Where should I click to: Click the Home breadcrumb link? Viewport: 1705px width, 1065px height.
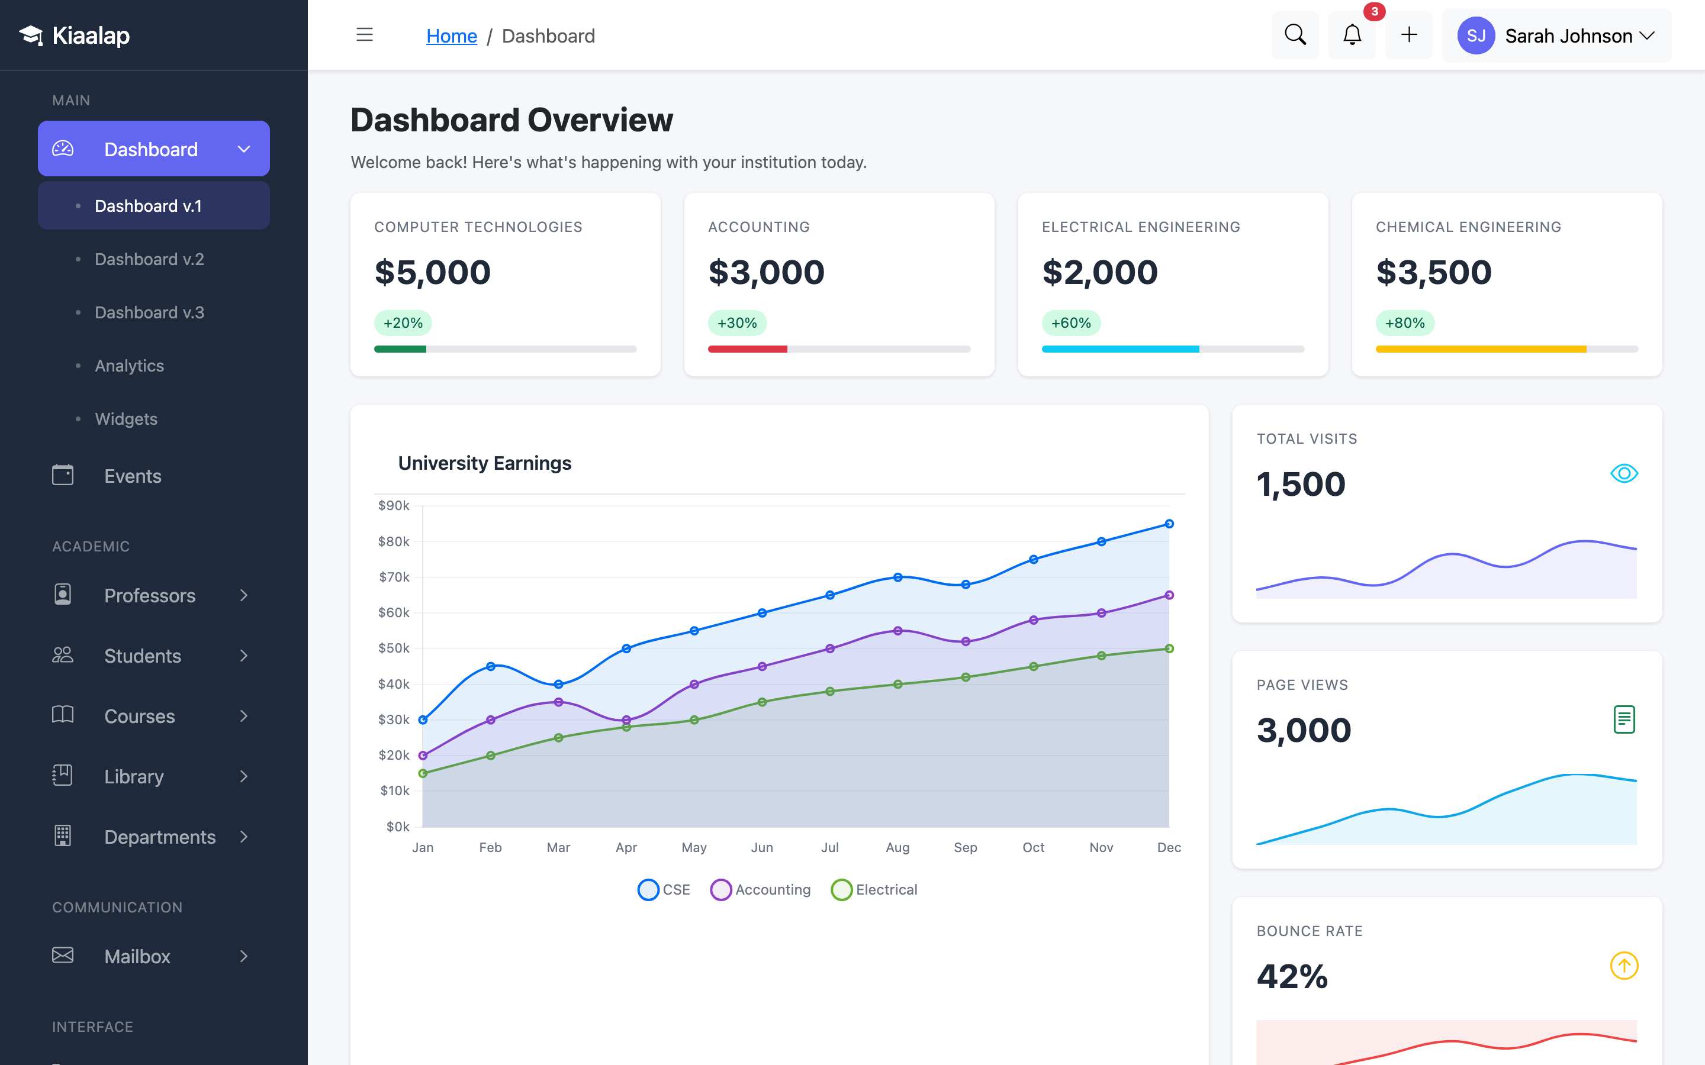pyautogui.click(x=452, y=36)
